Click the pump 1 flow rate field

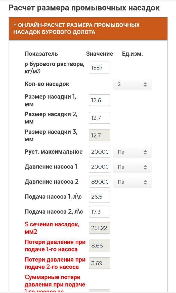tap(100, 196)
